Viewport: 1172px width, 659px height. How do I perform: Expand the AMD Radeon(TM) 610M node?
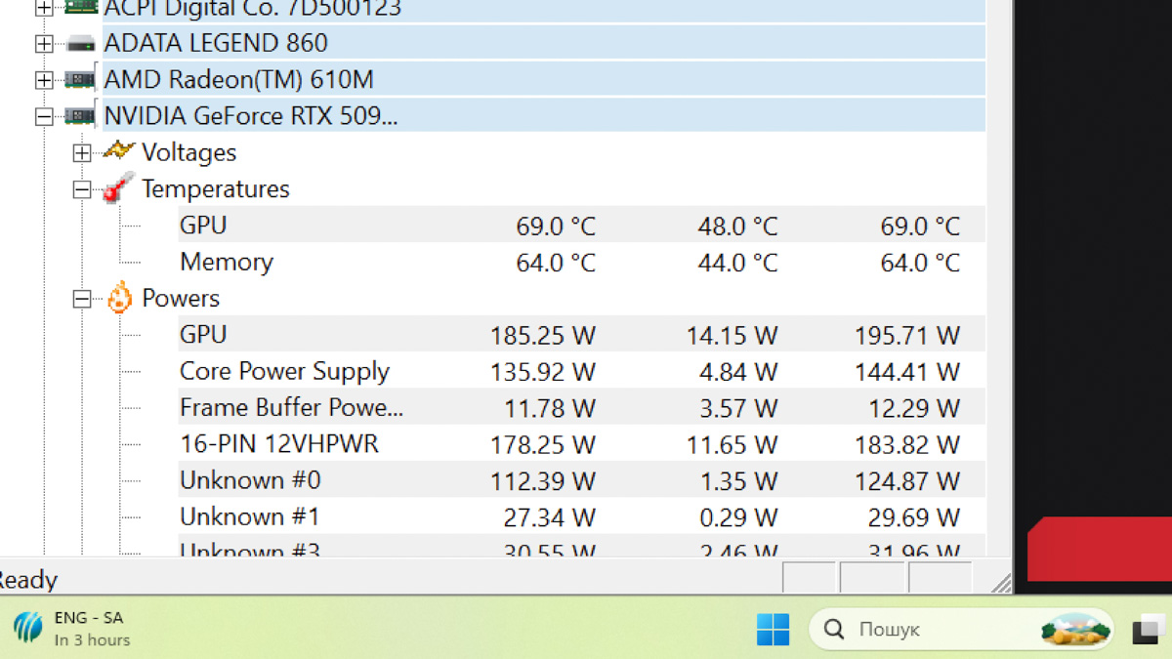point(44,80)
